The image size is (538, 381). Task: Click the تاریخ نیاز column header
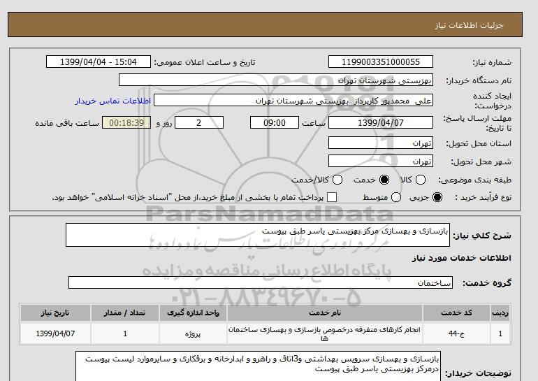[x=55, y=312]
